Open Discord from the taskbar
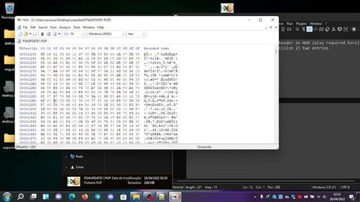This screenshot has width=360, height=202. click(x=111, y=197)
